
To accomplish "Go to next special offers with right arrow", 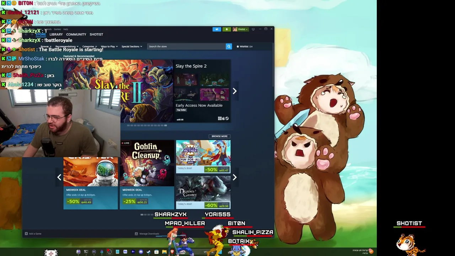I will (x=234, y=177).
